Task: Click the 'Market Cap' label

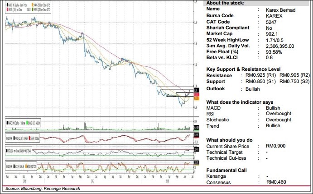Action: (x=219, y=33)
